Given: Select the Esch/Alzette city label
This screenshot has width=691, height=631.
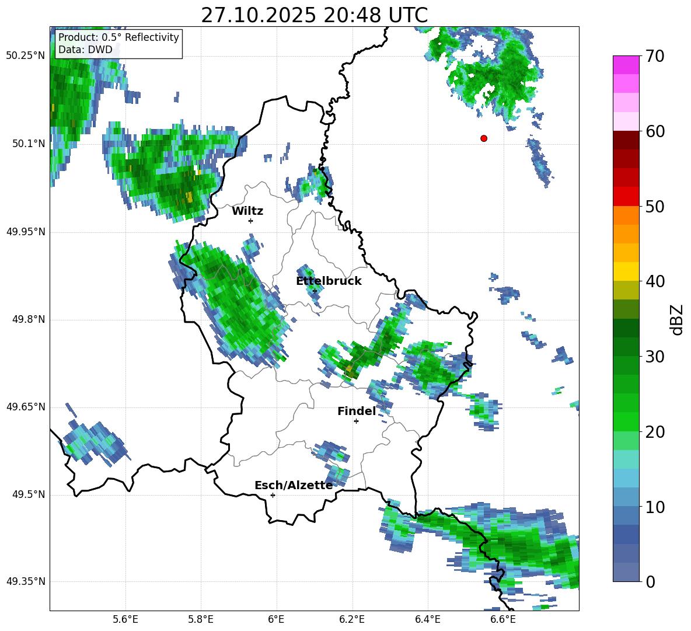Looking at the screenshot, I should coord(294,486).
